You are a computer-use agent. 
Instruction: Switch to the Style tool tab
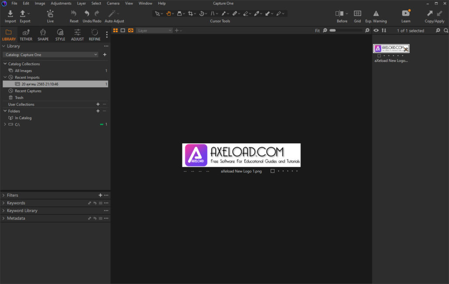pyautogui.click(x=60, y=35)
